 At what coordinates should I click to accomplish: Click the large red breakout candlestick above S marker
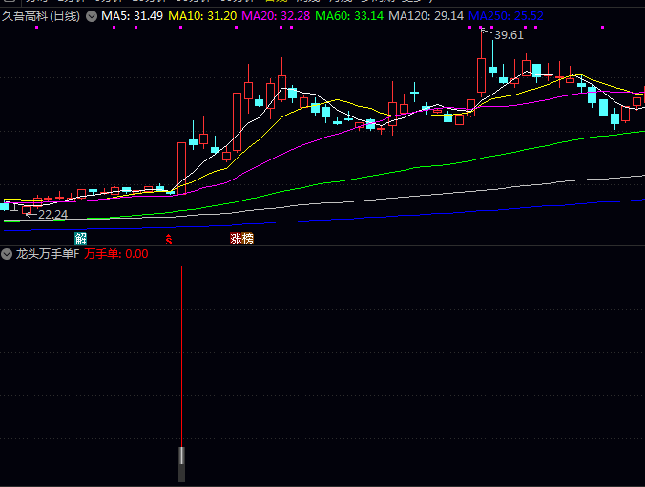pos(181,167)
